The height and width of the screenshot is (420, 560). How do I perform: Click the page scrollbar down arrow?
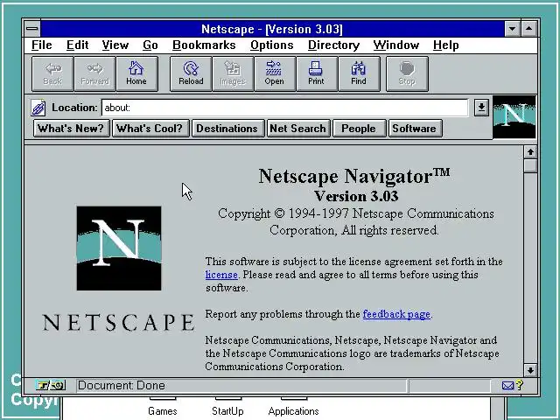(531, 370)
